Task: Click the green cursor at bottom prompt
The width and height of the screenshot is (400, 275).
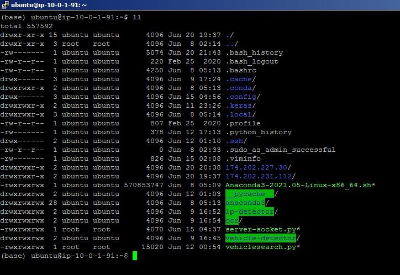Action: pyautogui.click(x=135, y=256)
